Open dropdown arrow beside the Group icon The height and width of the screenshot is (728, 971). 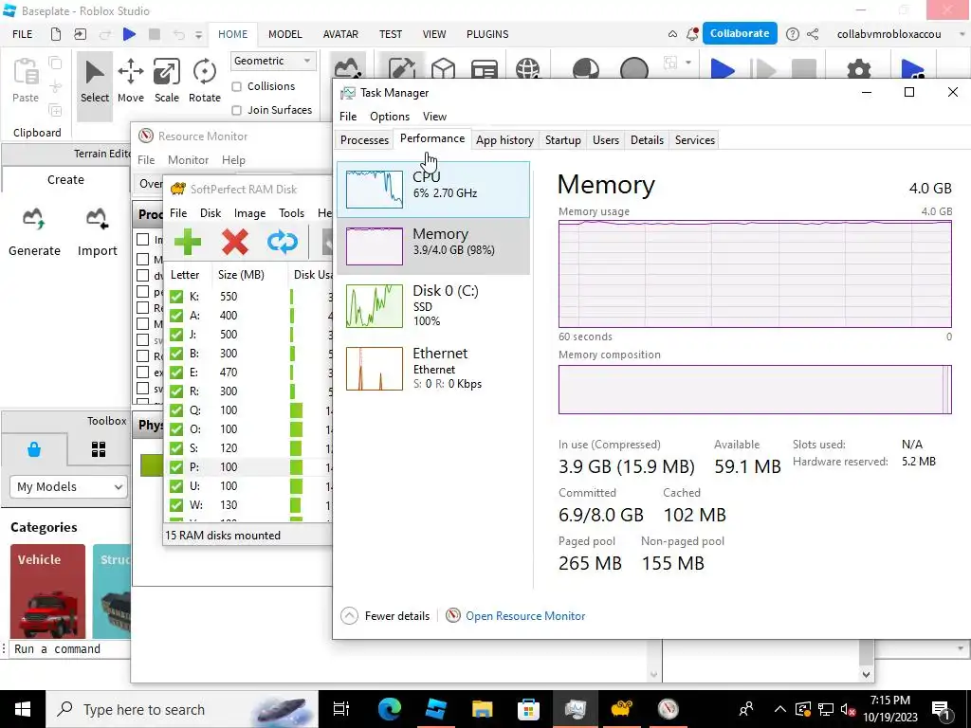pyautogui.click(x=688, y=62)
